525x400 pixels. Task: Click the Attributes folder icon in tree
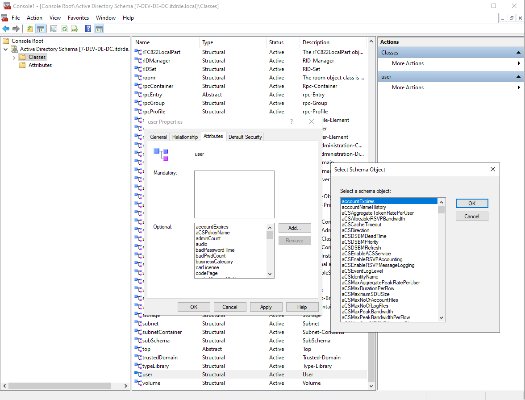pyautogui.click(x=22, y=65)
